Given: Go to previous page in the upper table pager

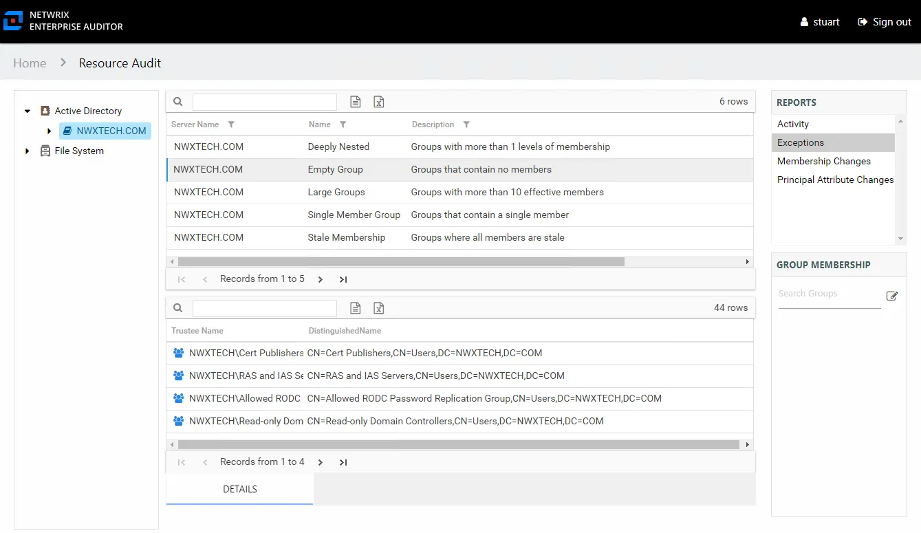Looking at the screenshot, I should [205, 279].
